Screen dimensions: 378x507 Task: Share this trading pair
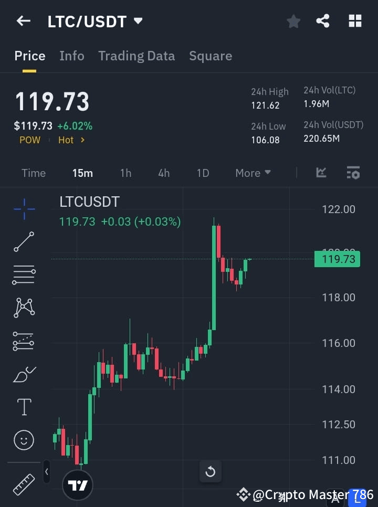(323, 21)
